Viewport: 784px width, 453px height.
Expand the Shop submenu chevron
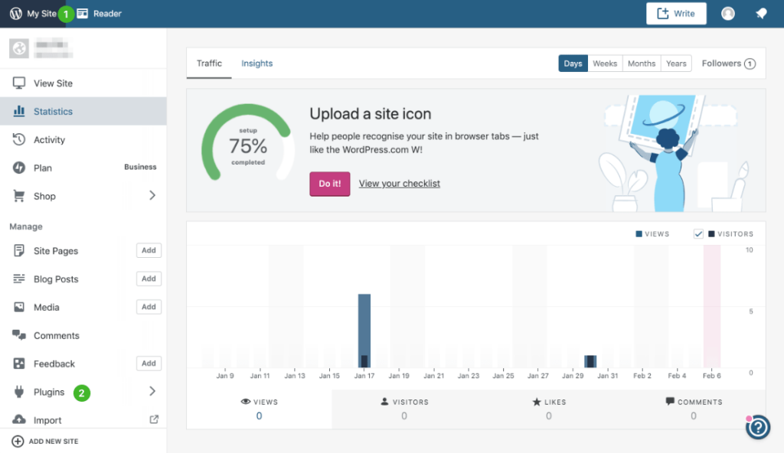[152, 195]
